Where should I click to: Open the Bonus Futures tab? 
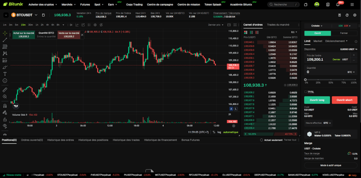point(190,140)
